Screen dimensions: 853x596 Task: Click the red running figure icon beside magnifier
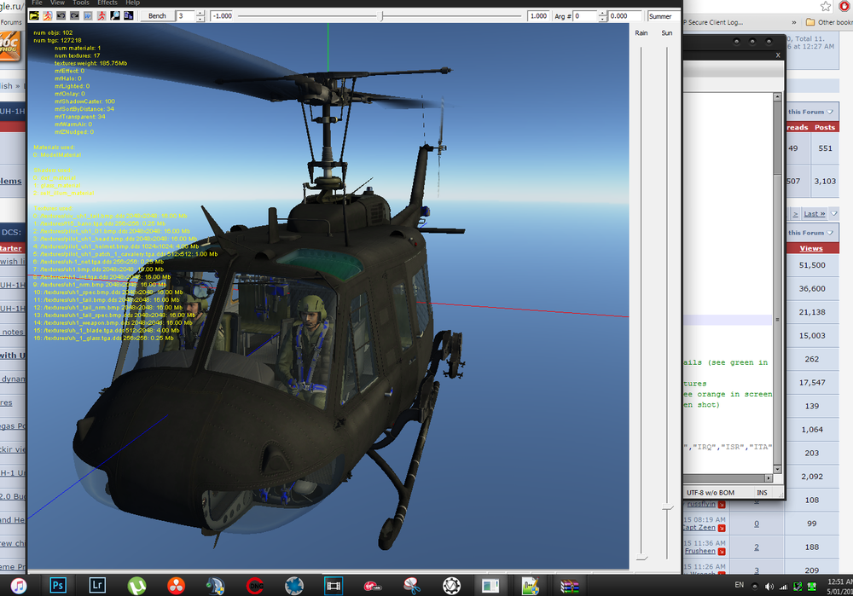(102, 16)
